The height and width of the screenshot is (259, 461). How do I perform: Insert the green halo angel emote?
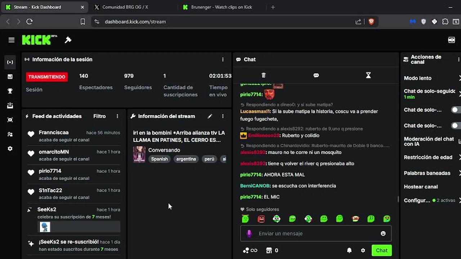click(x=245, y=218)
